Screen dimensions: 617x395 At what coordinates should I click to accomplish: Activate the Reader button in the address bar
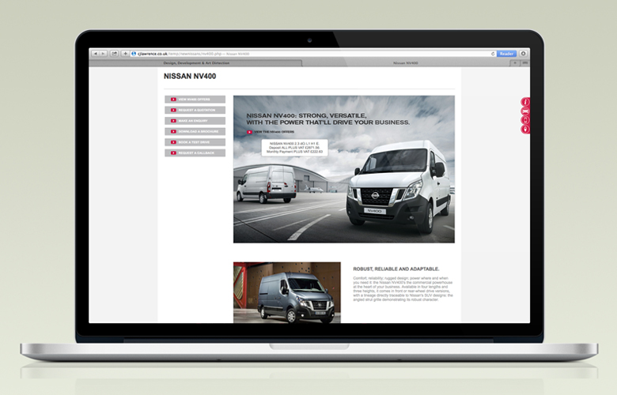pyautogui.click(x=505, y=54)
